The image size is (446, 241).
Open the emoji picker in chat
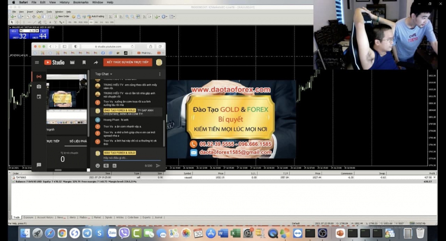coord(98,166)
